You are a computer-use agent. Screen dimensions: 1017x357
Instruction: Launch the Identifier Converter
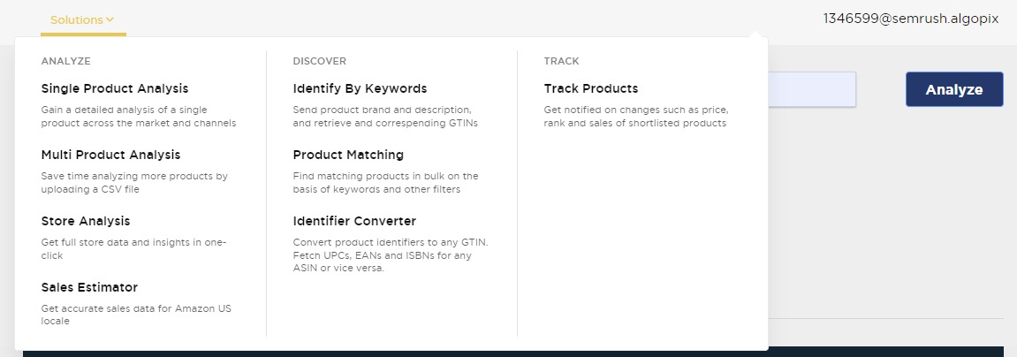pyautogui.click(x=354, y=221)
